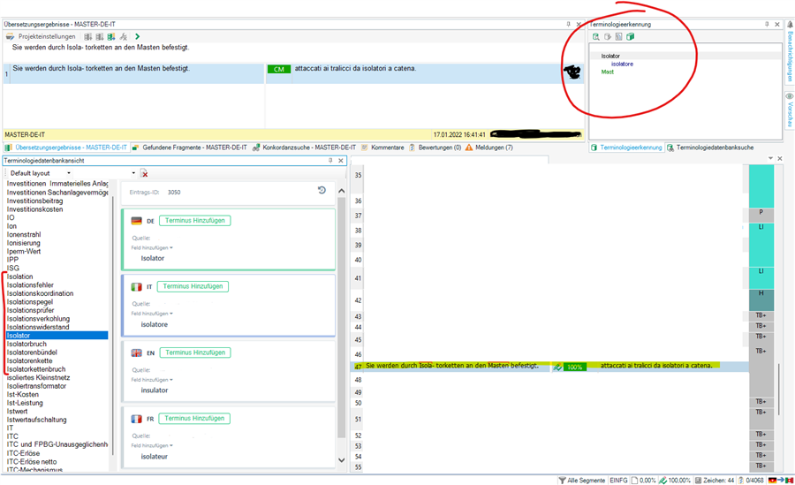Click recognized term Mast in Terminologieerkennung
The image size is (795, 485).
[x=608, y=72]
